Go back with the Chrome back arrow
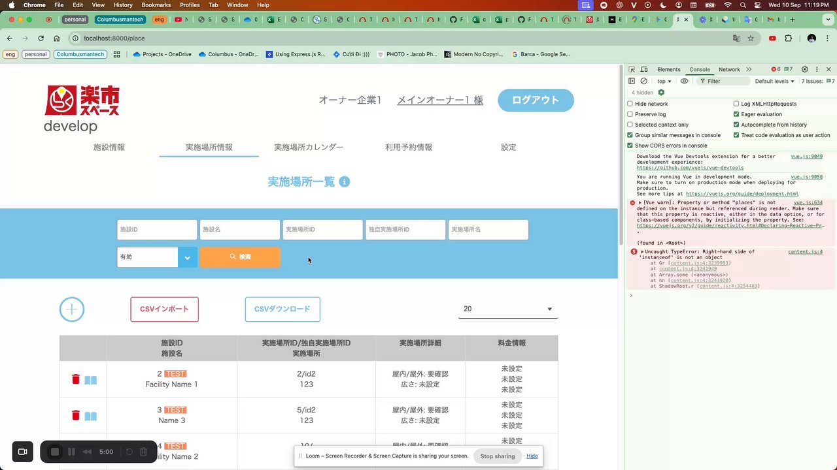Image resolution: width=837 pixels, height=470 pixels. pos(10,39)
